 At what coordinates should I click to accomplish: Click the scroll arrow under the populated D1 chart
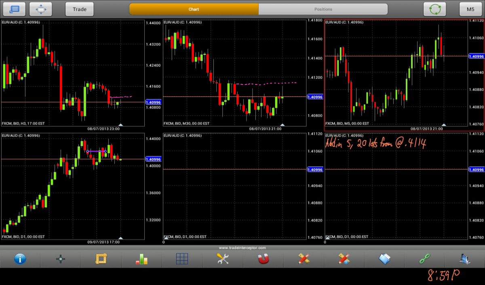[x=120, y=238]
